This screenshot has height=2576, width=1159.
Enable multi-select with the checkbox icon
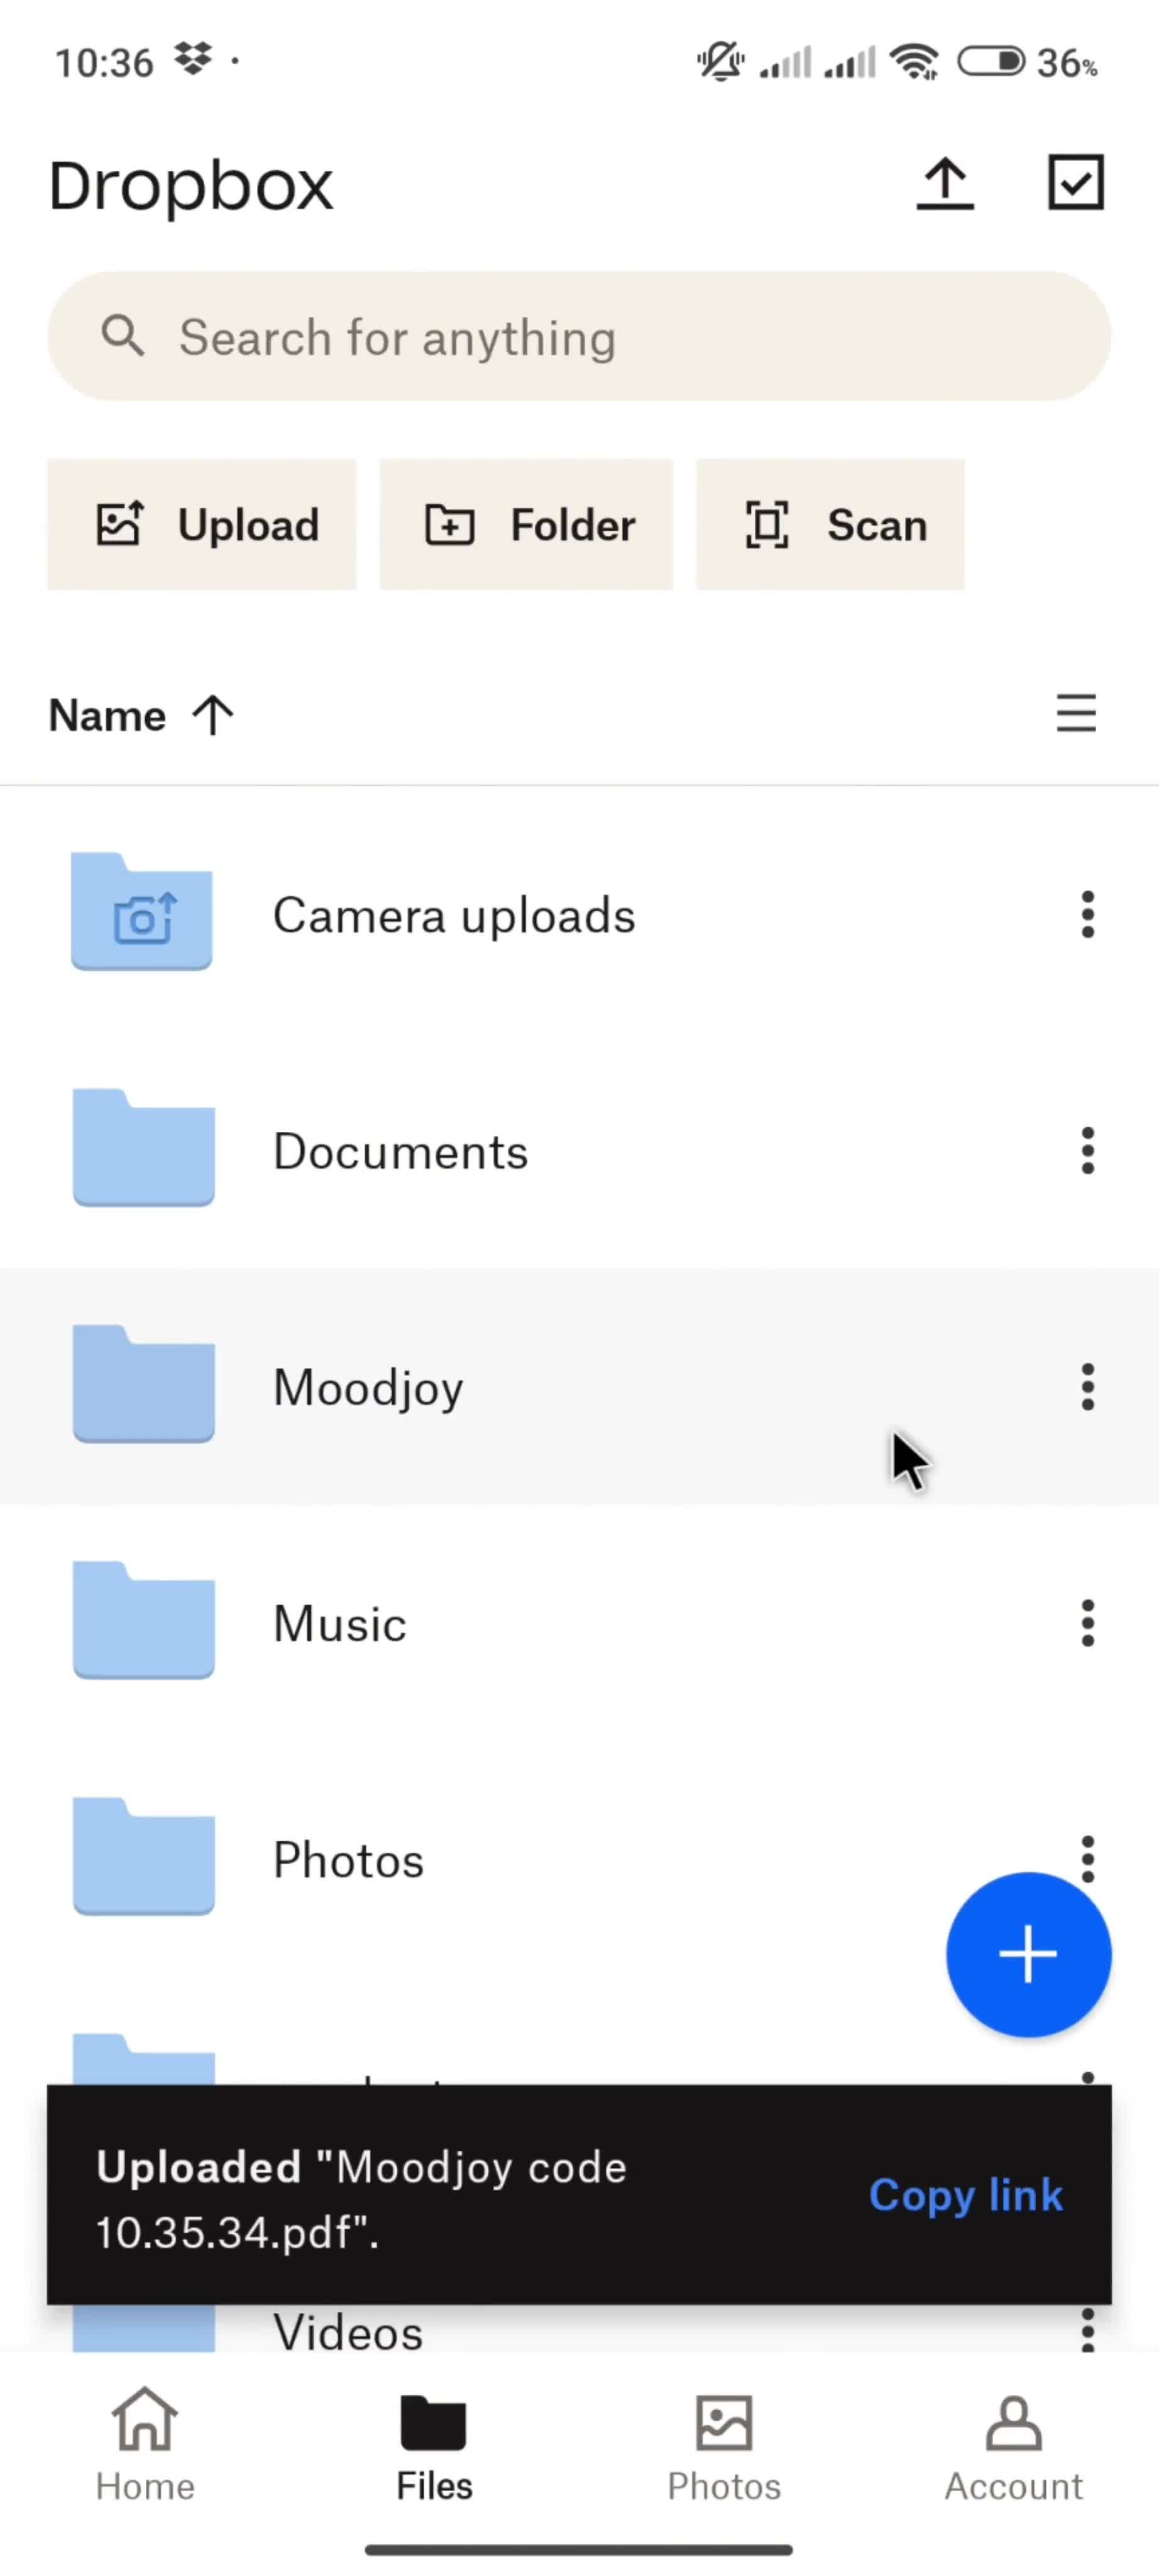[1076, 182]
